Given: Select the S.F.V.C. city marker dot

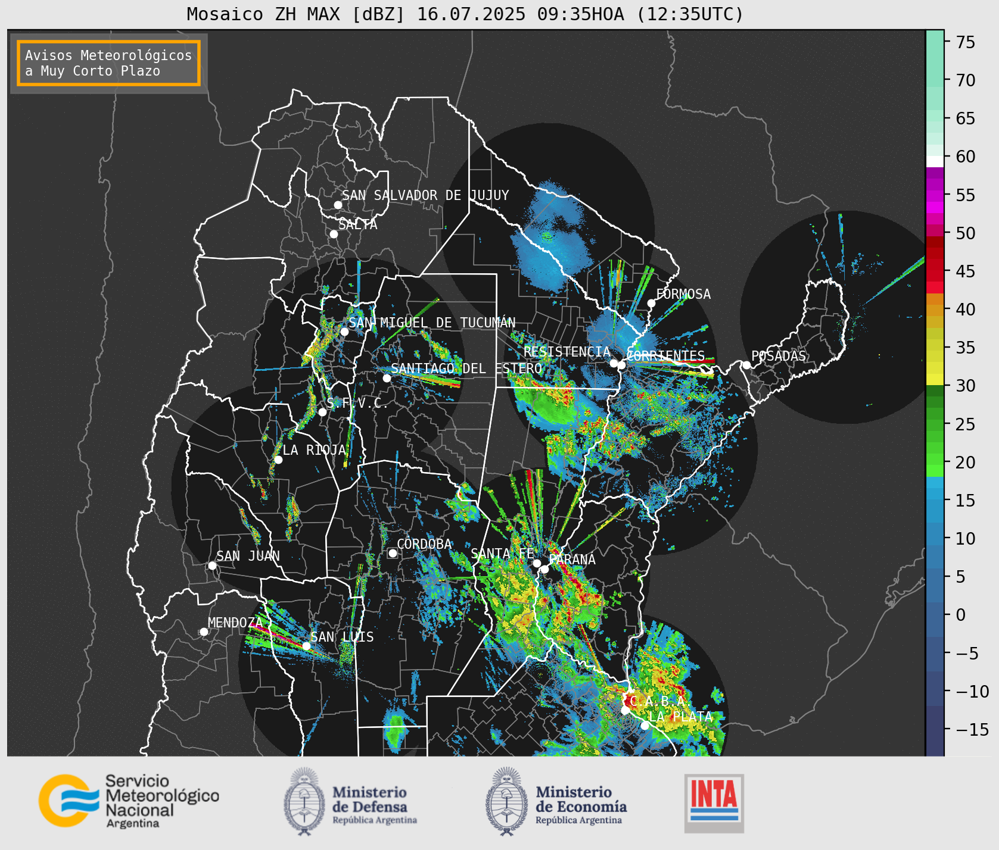Looking at the screenshot, I should (322, 412).
